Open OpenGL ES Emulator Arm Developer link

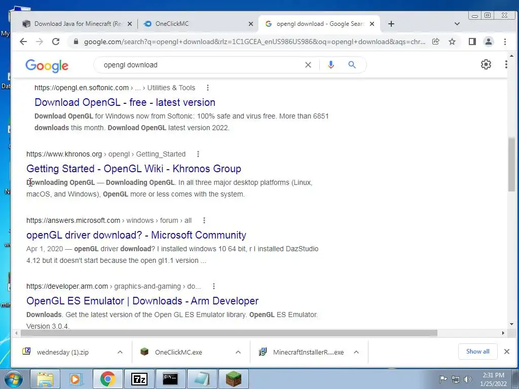coord(142,301)
